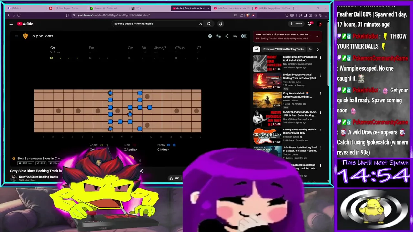Open alpha jams settings gears
Image resolution: width=413 pixels, height=232 pixels.
click(x=244, y=36)
